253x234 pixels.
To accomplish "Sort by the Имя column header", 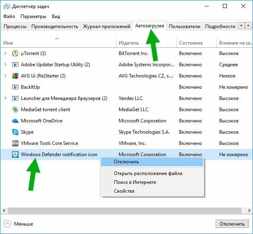I will [58, 42].
